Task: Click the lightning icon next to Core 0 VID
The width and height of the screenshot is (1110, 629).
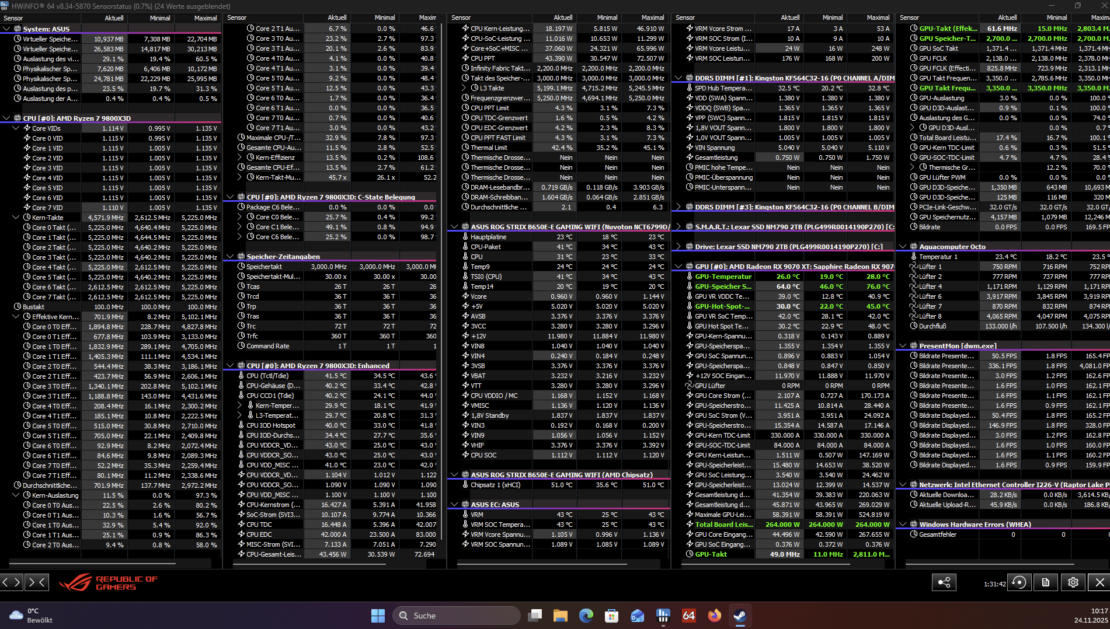Action: pos(27,138)
